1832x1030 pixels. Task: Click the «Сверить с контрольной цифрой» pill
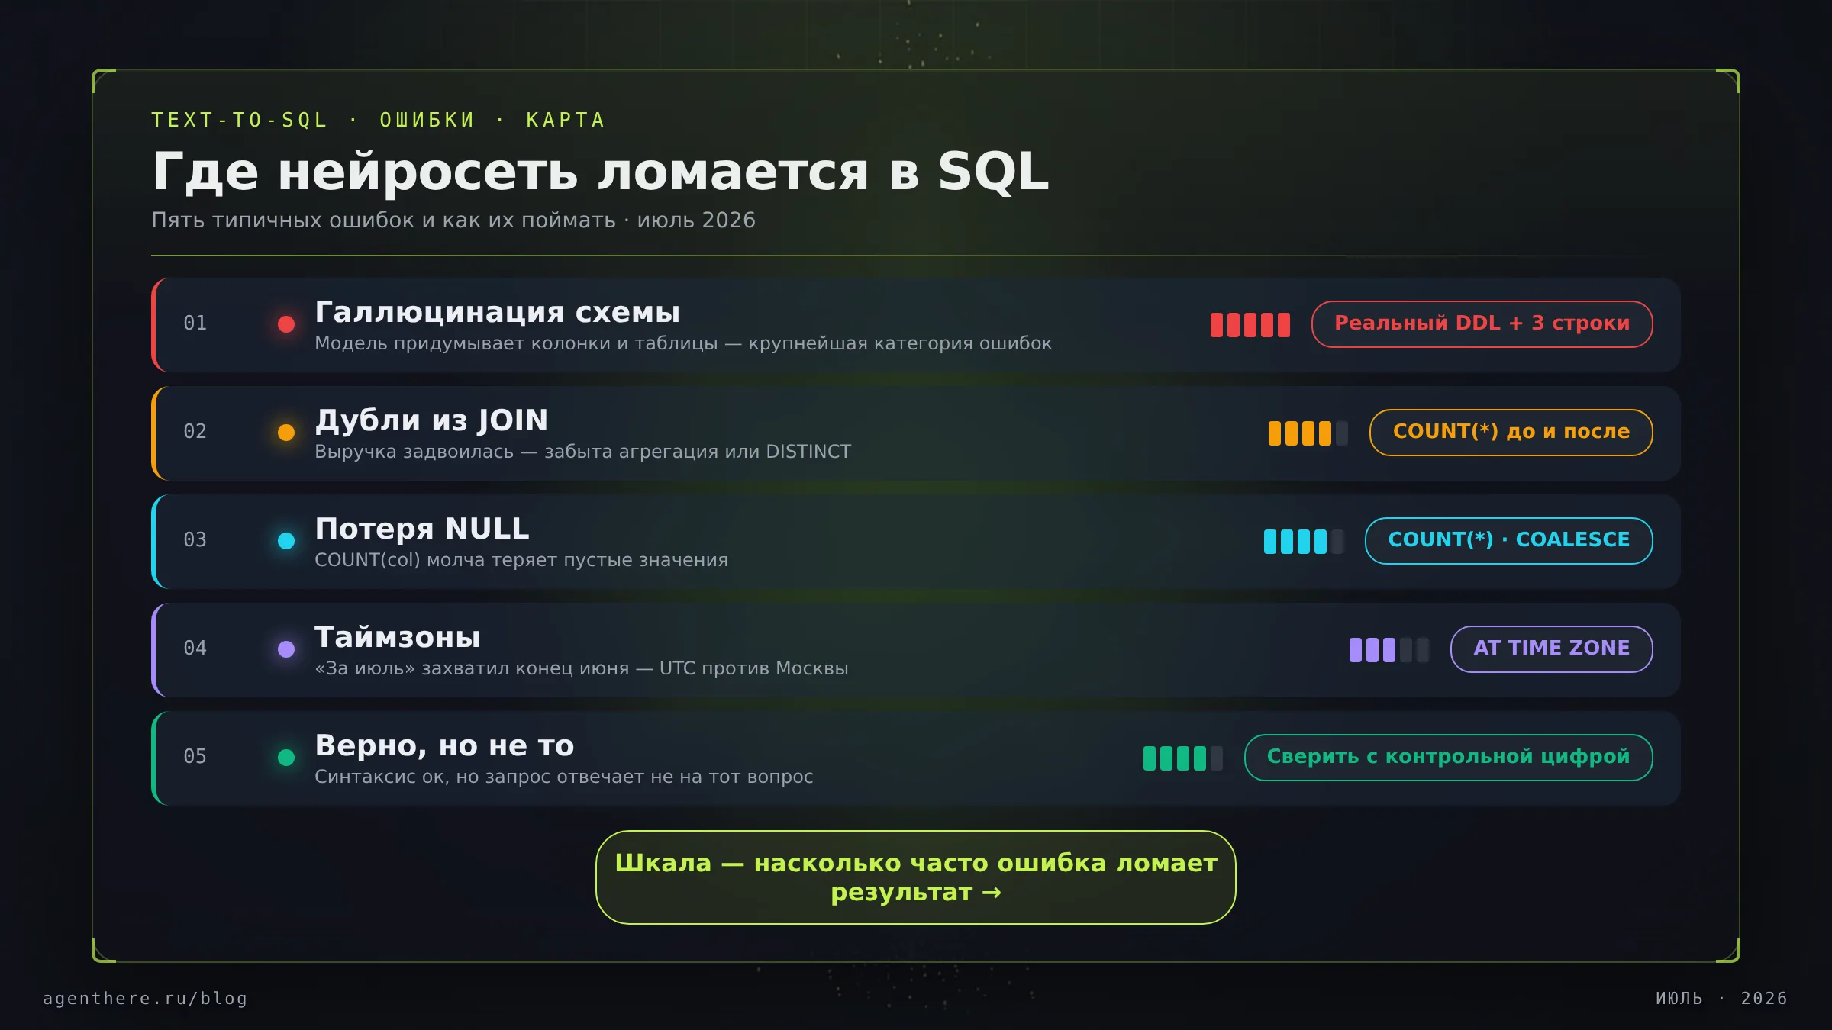[x=1448, y=758]
